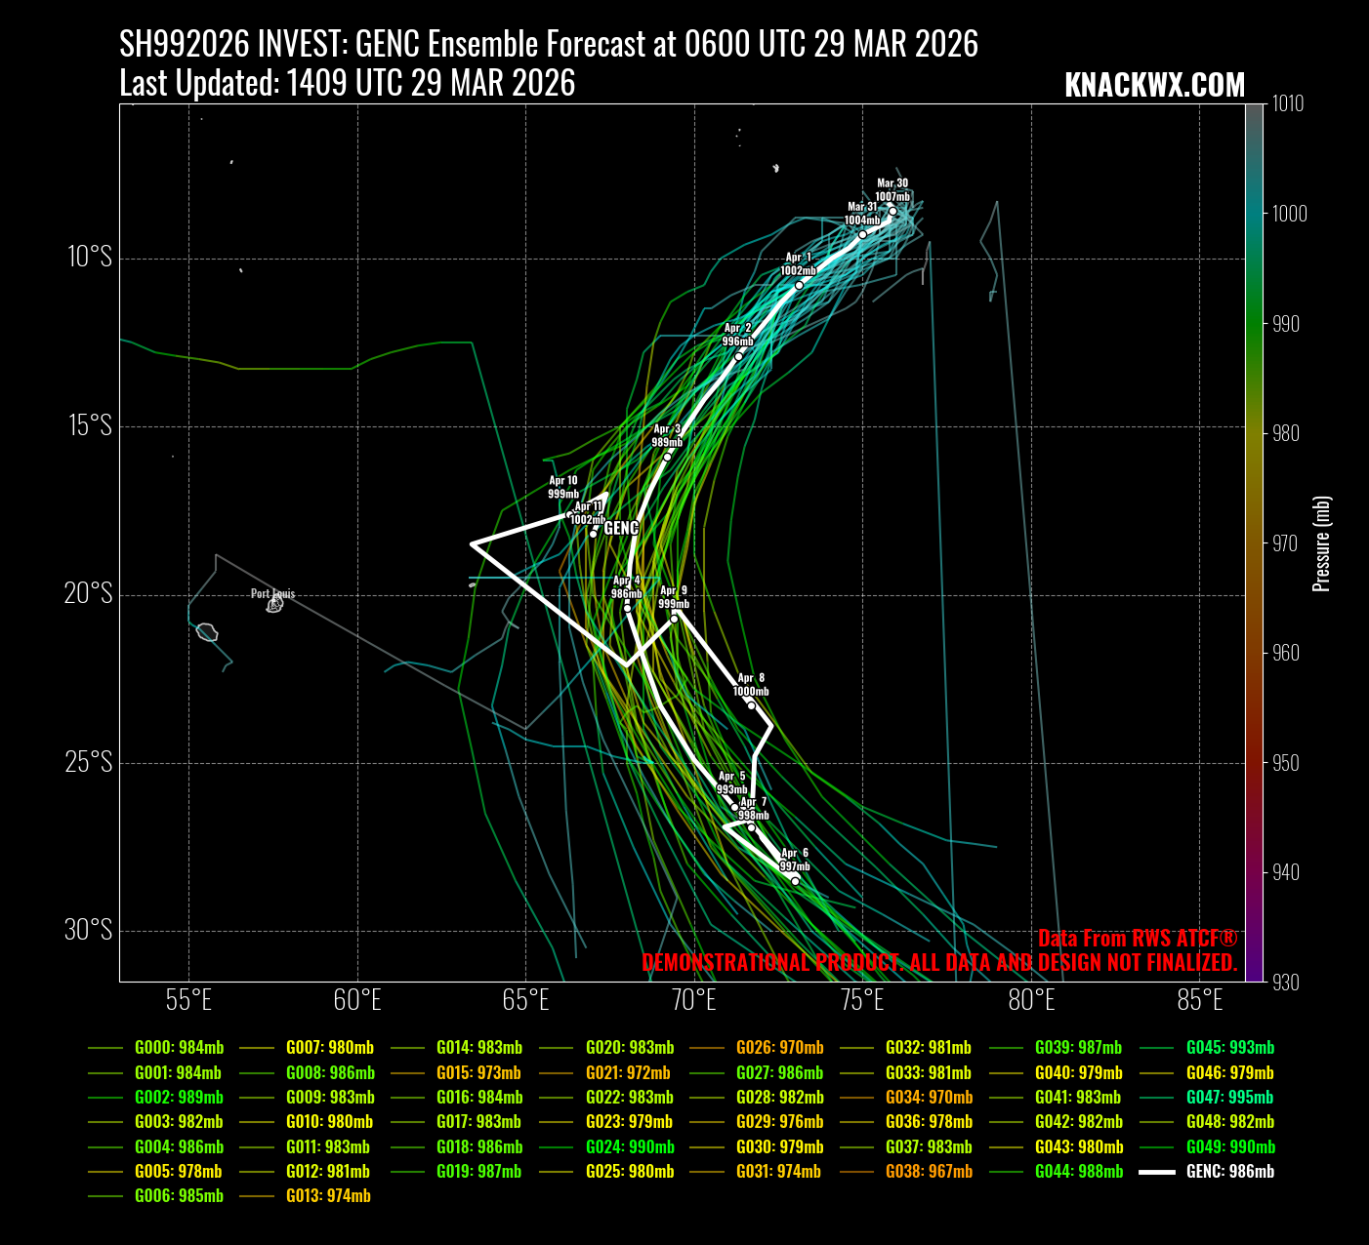Image resolution: width=1369 pixels, height=1245 pixels.
Task: Select the Apr 10 999mb forecast point
Action: point(569,514)
